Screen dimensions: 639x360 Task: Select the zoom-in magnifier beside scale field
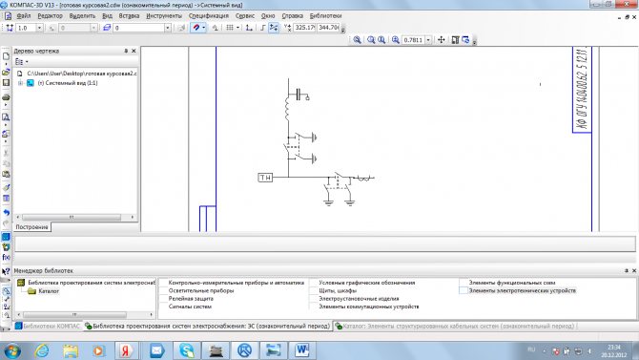395,39
